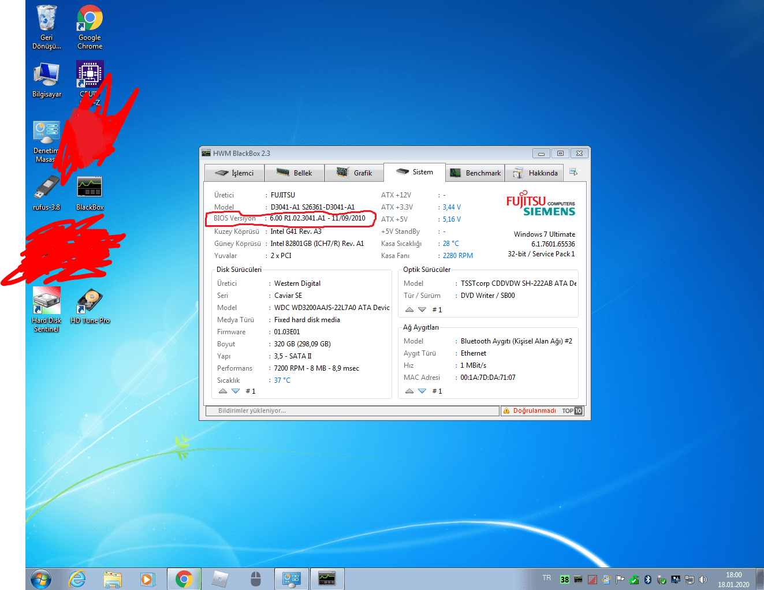Image resolution: width=764 pixels, height=590 pixels.
Task: Click the TSSTcorp CDDVDW optical model value
Action: [x=519, y=283]
